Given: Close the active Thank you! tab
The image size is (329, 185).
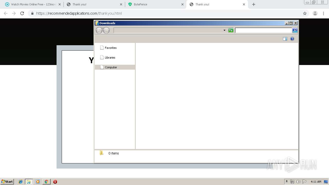Looking at the screenshot, I should click(x=244, y=4).
